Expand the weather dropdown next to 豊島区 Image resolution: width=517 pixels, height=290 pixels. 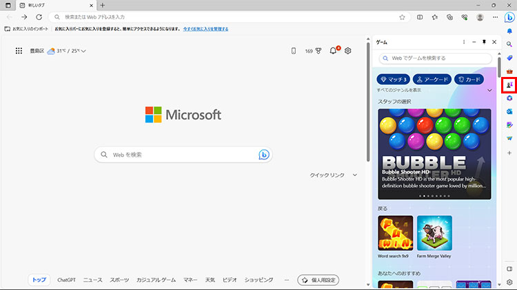tap(83, 51)
